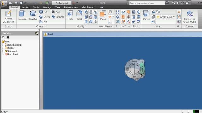Open the Inventor application menu button

(x=4, y=3)
